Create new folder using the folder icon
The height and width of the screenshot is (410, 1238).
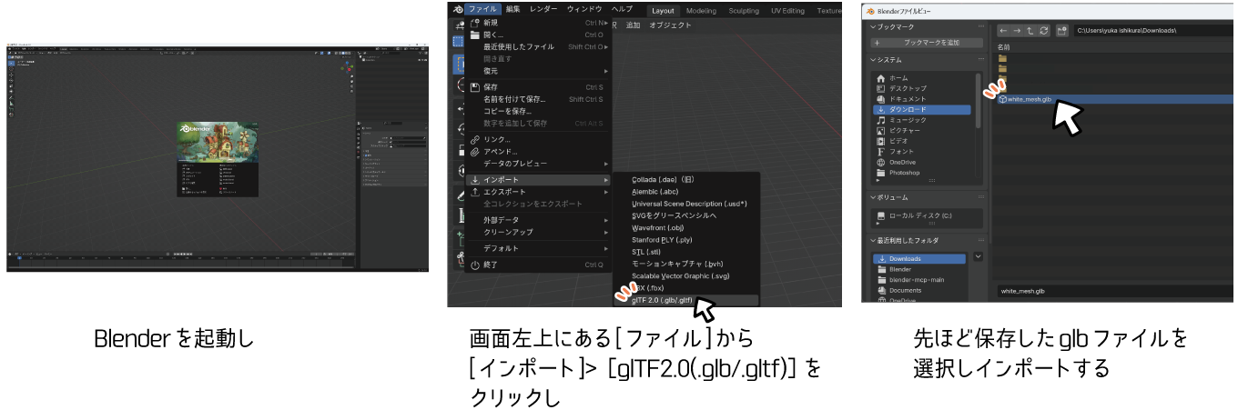pyautogui.click(x=1061, y=30)
